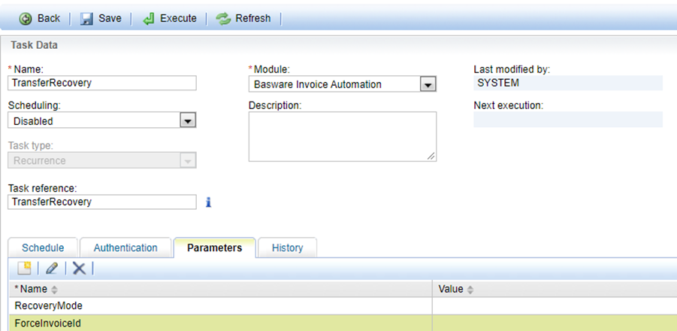Expand the Module dropdown list

coord(428,84)
